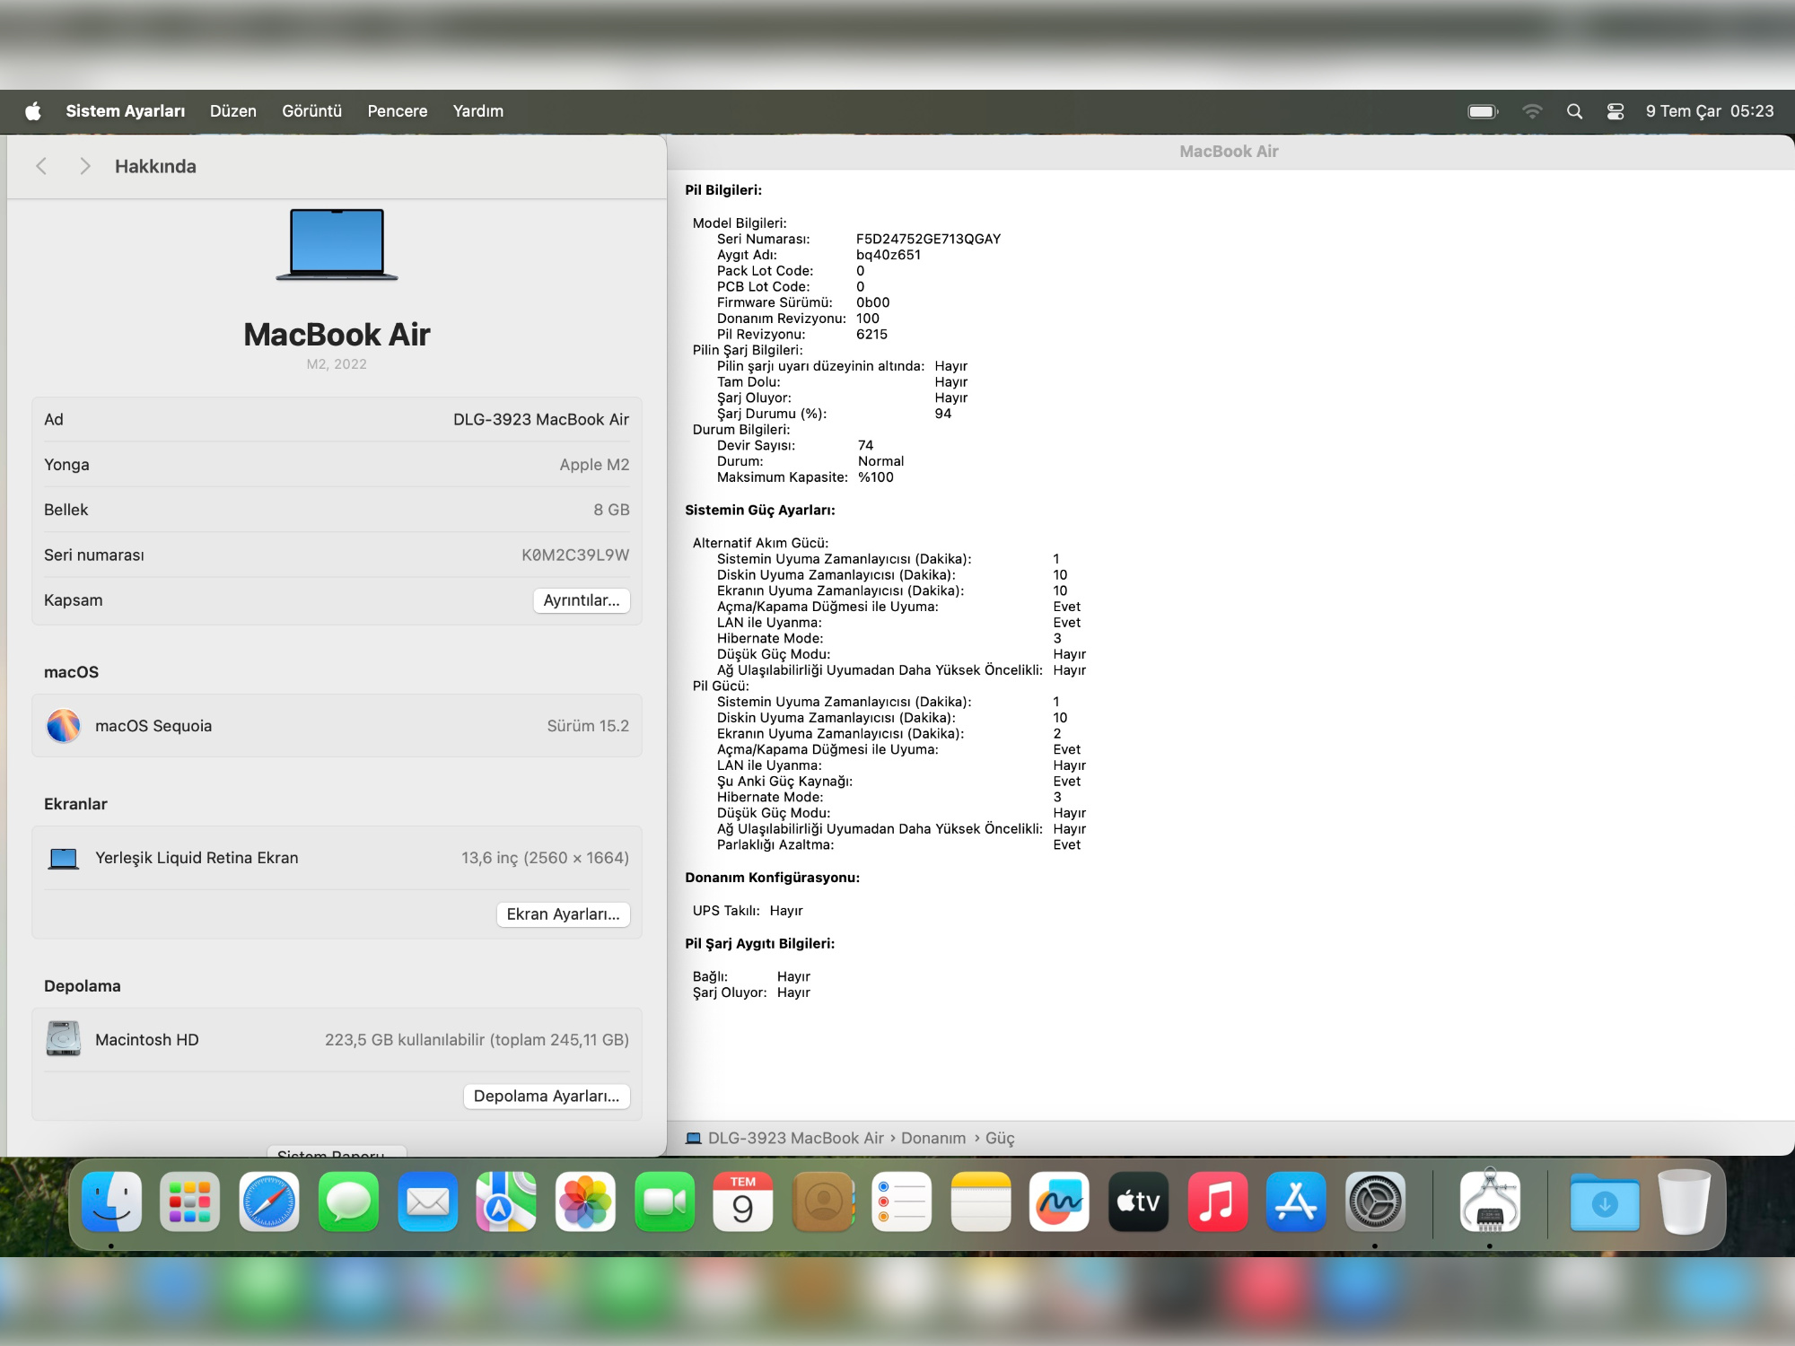The image size is (1795, 1346).
Task: Click the MacBook Air window title
Action: coord(1229,152)
